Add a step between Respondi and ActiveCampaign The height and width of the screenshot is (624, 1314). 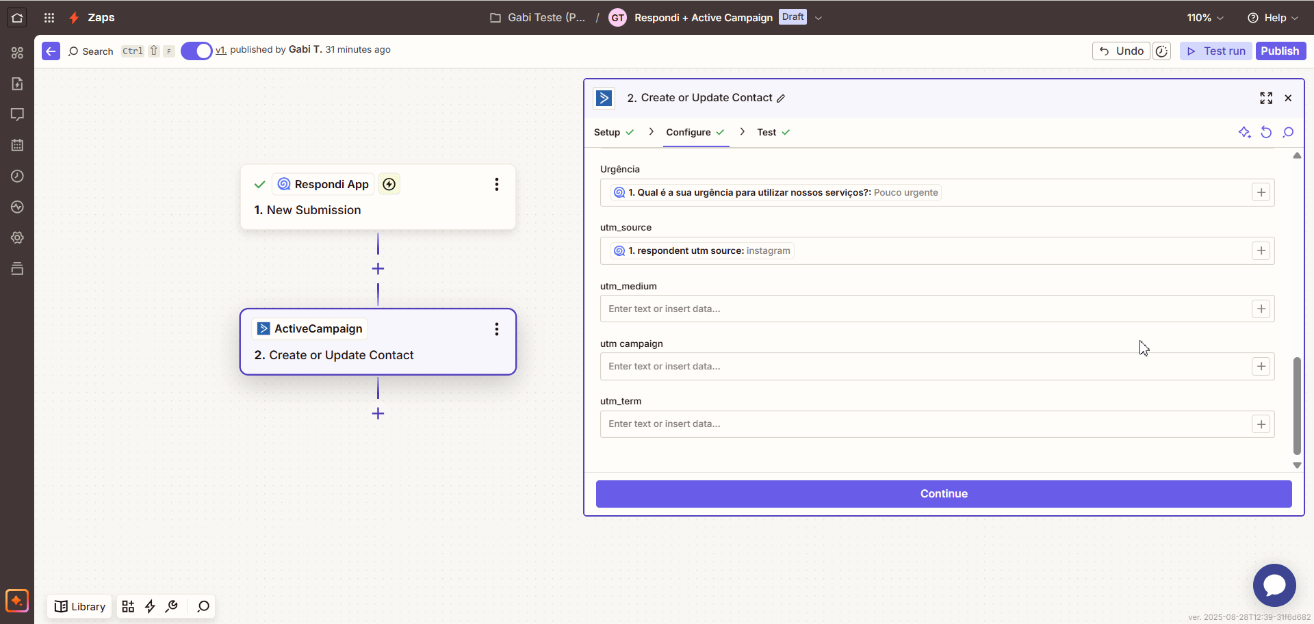point(378,269)
